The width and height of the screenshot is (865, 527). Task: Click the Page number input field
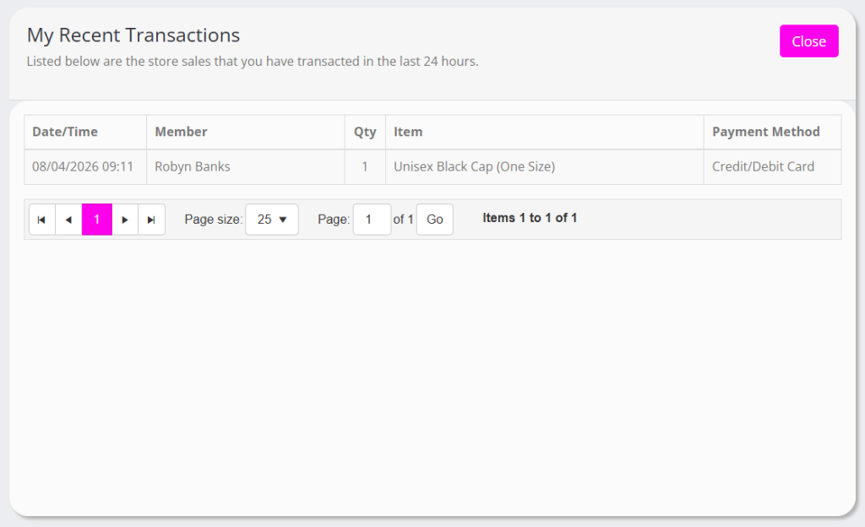(x=371, y=220)
